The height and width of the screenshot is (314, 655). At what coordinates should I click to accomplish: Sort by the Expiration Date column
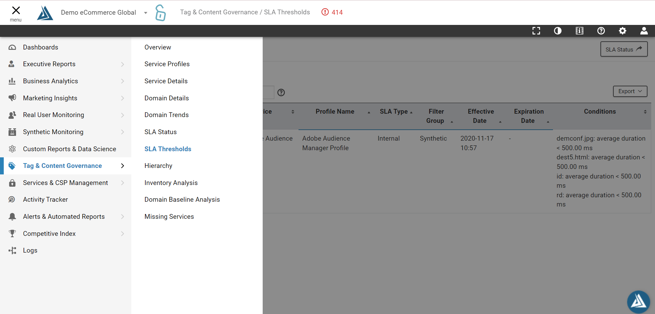pyautogui.click(x=529, y=116)
